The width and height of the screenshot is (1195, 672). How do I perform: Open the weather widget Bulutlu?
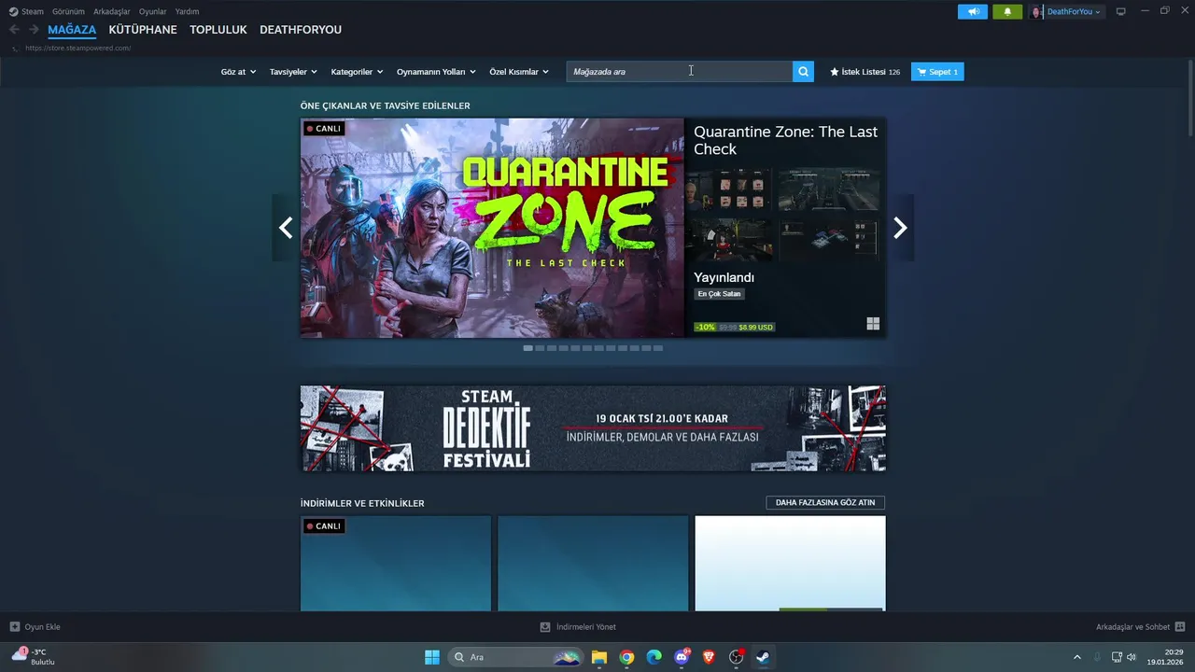pos(33,657)
